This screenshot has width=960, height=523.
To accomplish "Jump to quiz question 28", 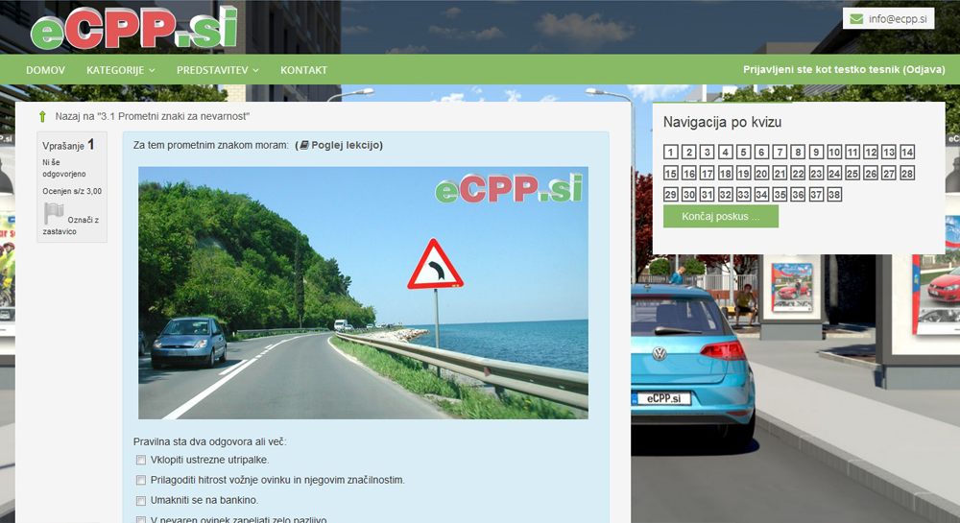I will 907,173.
